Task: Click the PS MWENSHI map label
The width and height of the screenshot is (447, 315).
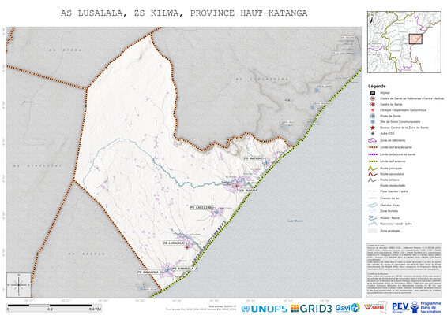Action: point(254,158)
